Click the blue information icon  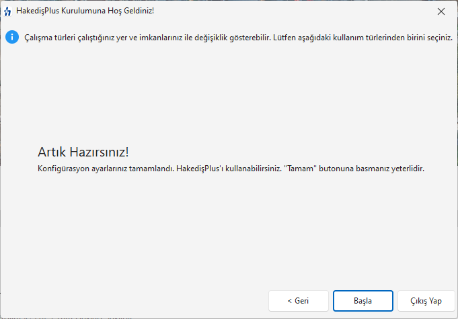click(x=12, y=37)
